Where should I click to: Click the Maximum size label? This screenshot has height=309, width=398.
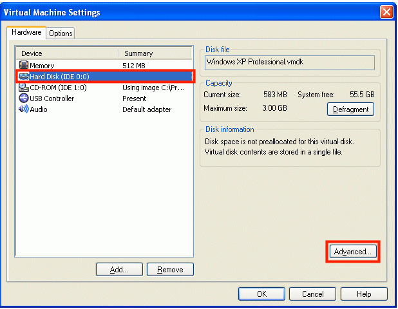tap(225, 108)
